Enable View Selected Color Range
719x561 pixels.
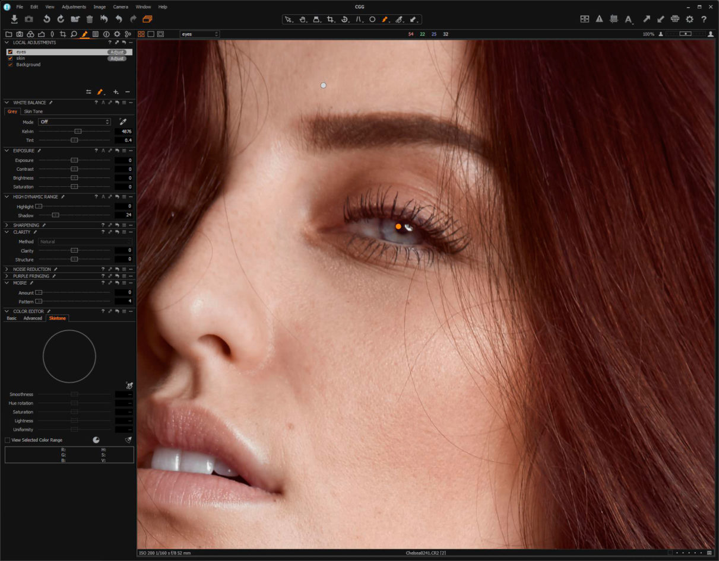click(x=7, y=440)
